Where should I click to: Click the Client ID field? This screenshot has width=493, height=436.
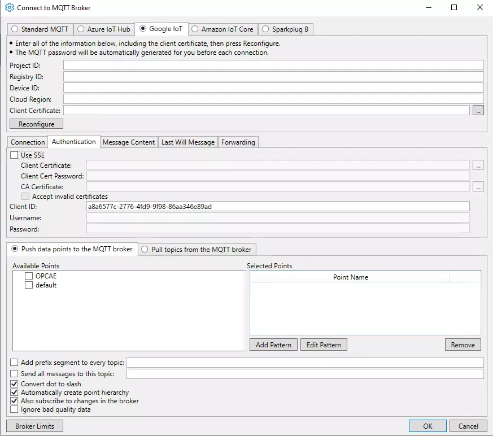[278, 207]
